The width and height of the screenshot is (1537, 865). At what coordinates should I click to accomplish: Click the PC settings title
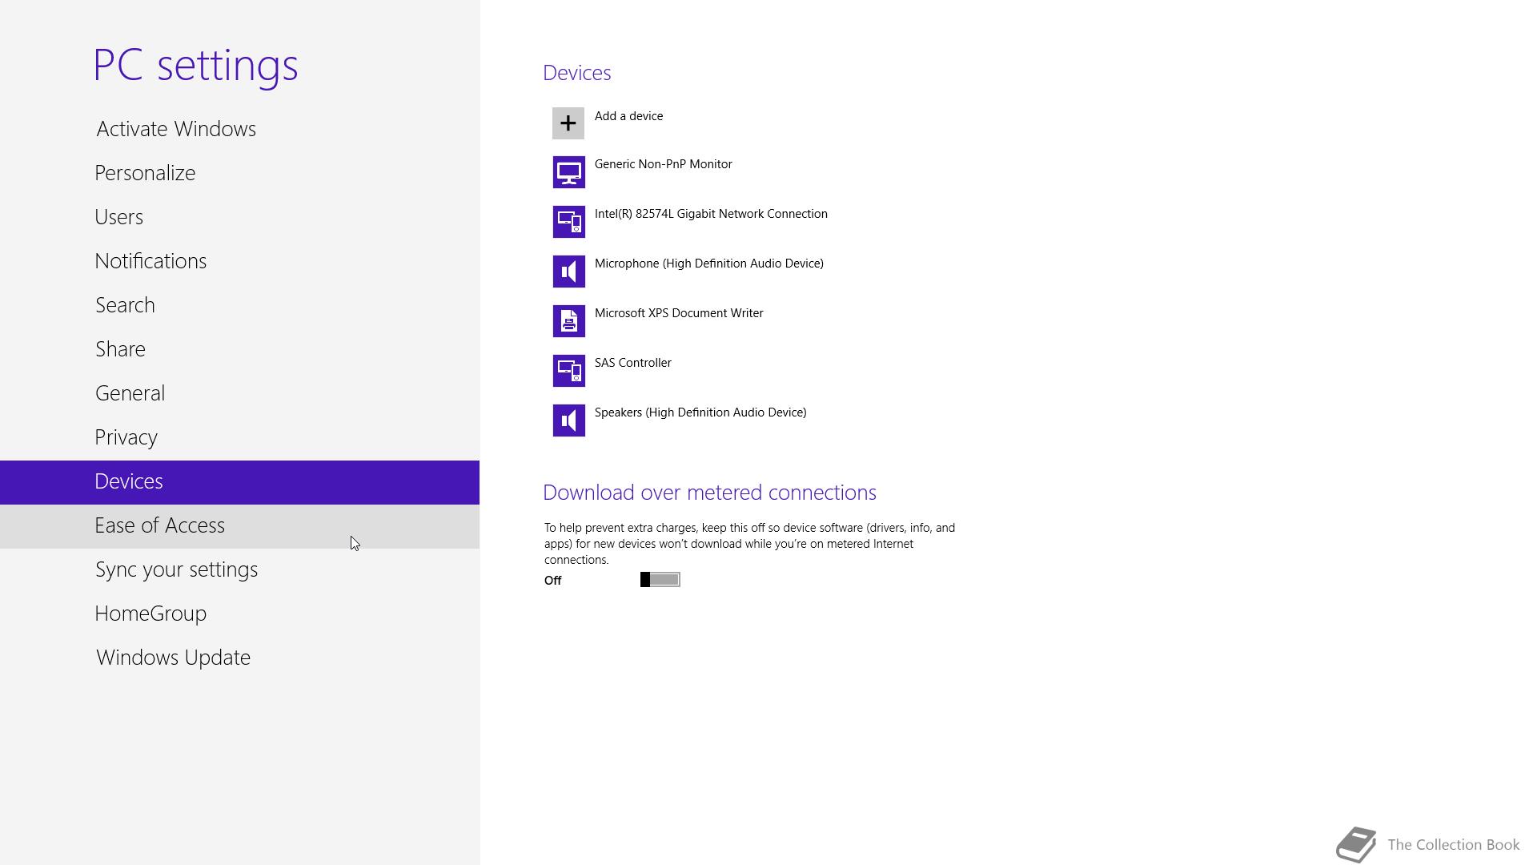click(x=195, y=66)
